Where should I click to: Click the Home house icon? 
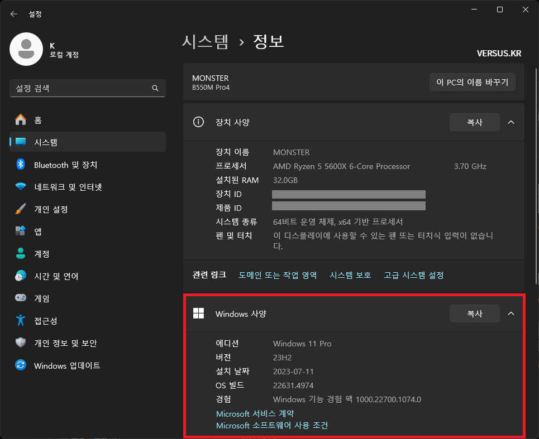pyautogui.click(x=21, y=120)
